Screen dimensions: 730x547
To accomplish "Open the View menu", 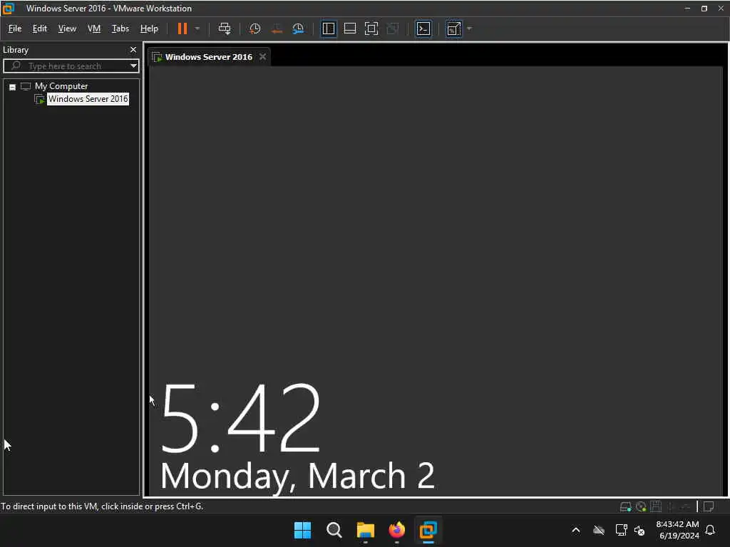I will click(67, 28).
